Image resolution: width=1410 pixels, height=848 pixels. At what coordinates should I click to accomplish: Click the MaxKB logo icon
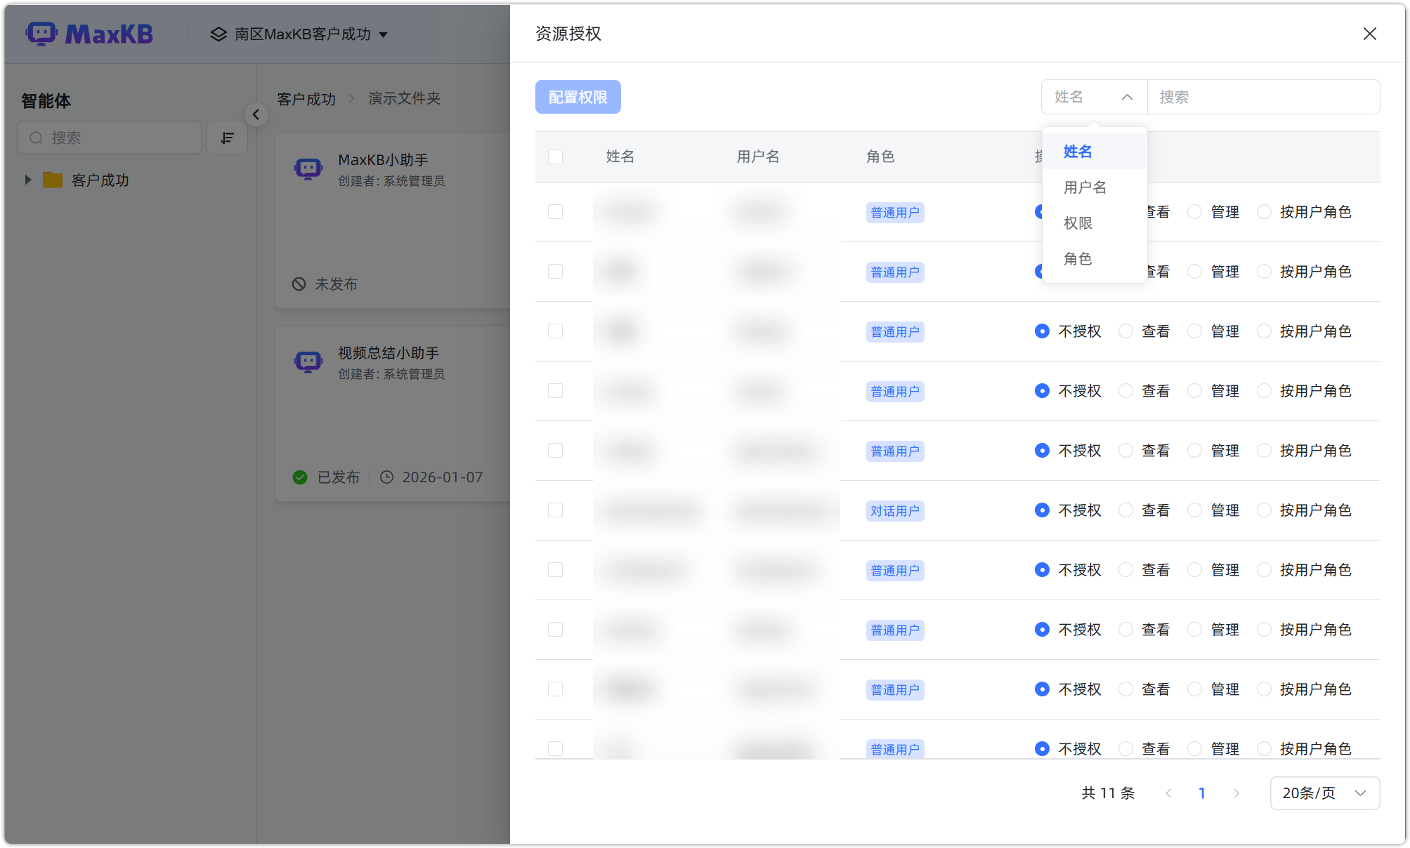(41, 33)
